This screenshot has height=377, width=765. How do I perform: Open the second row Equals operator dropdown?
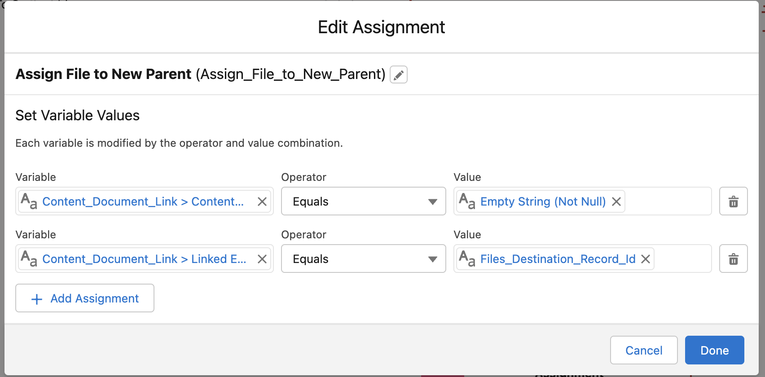(x=363, y=259)
